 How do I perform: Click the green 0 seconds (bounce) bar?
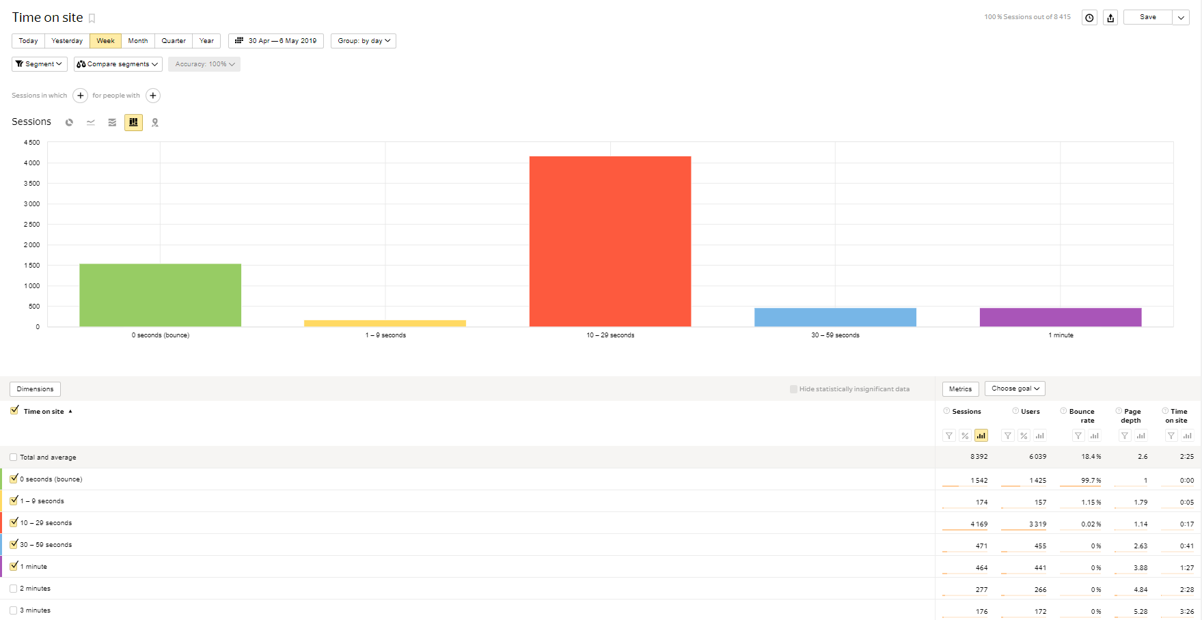pyautogui.click(x=160, y=295)
